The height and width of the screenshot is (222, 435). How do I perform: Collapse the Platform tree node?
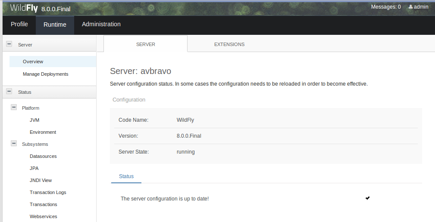pyautogui.click(x=14, y=107)
